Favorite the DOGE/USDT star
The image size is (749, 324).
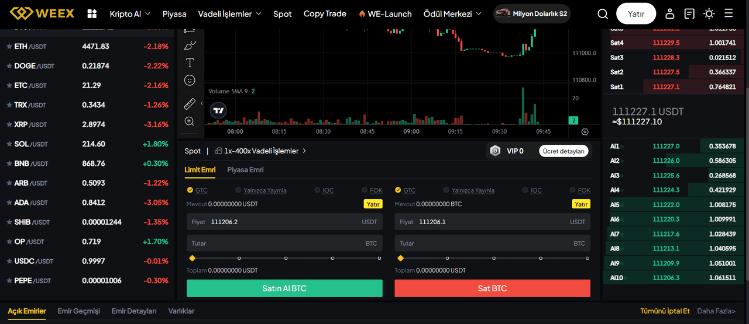(9, 66)
